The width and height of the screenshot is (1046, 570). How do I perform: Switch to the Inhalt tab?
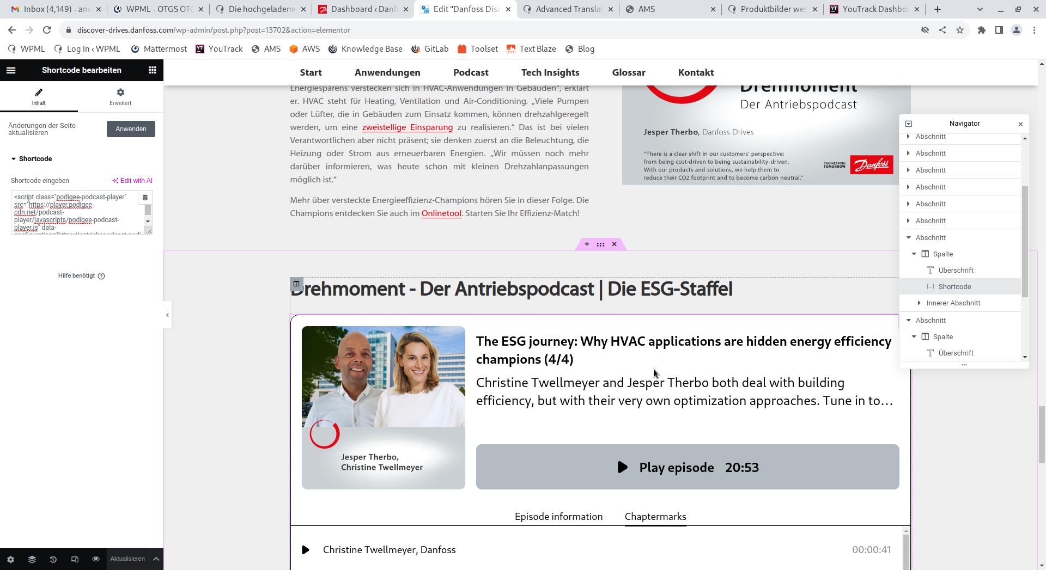39,97
